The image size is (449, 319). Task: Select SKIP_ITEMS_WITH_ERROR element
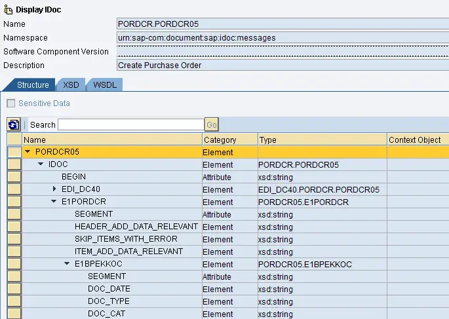pyautogui.click(x=126, y=239)
